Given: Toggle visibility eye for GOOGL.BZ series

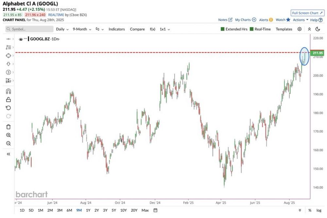Looking at the screenshot, I should pyautogui.click(x=21, y=39).
